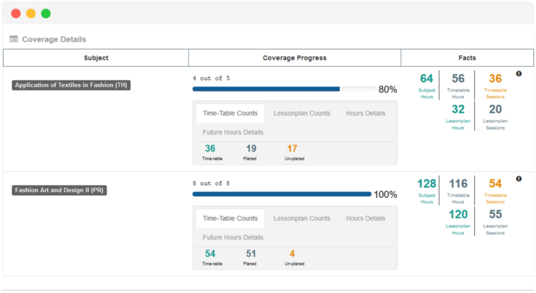The width and height of the screenshot is (536, 293).
Task: Click the 20 Lessonplan Sessions value
Action: click(x=495, y=109)
